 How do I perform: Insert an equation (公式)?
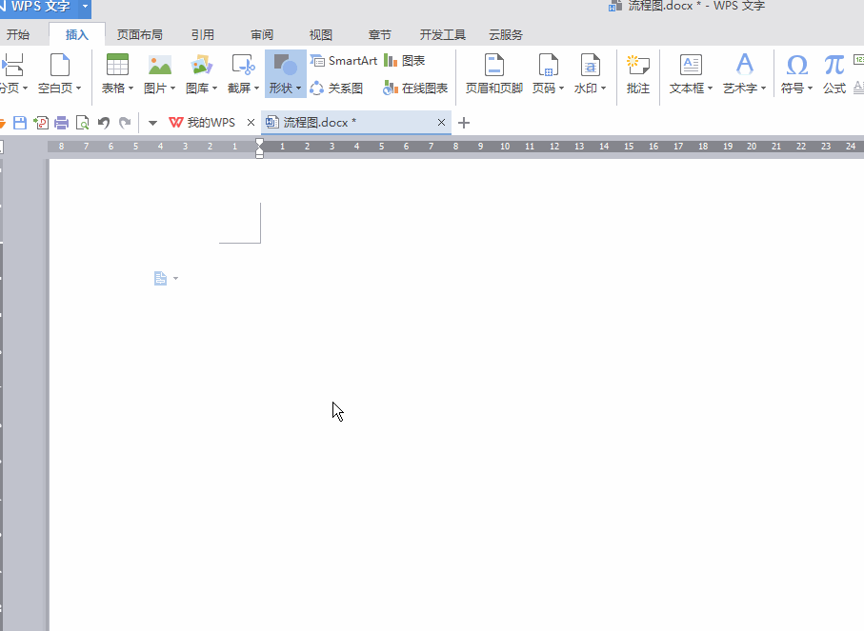coord(834,73)
